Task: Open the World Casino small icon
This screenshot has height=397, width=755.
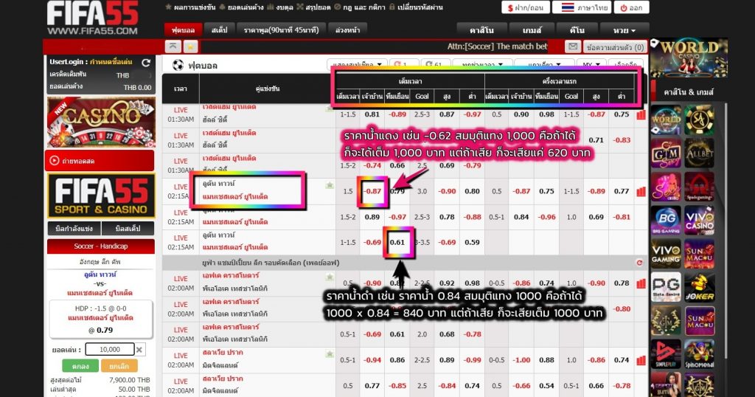Action: coord(666,119)
